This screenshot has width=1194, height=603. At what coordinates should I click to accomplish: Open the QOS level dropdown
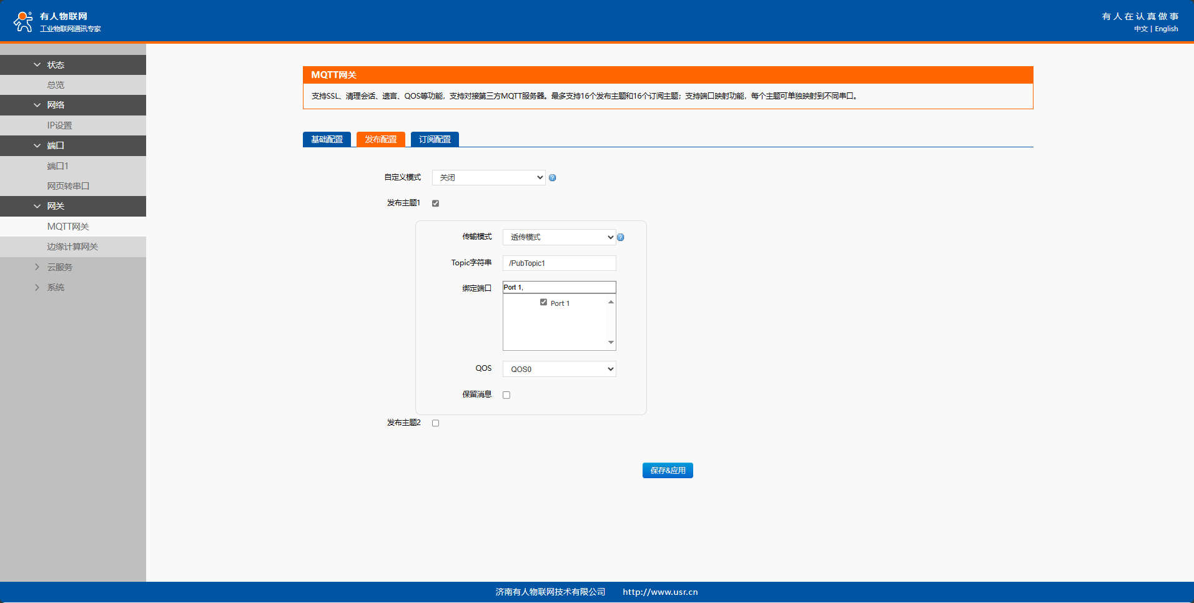pyautogui.click(x=559, y=370)
